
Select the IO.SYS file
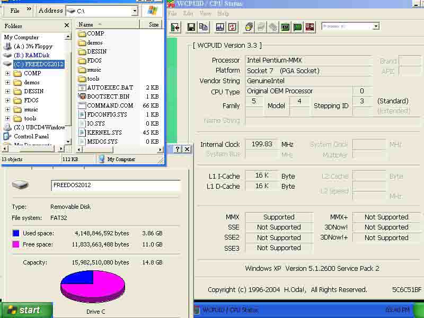click(91, 123)
